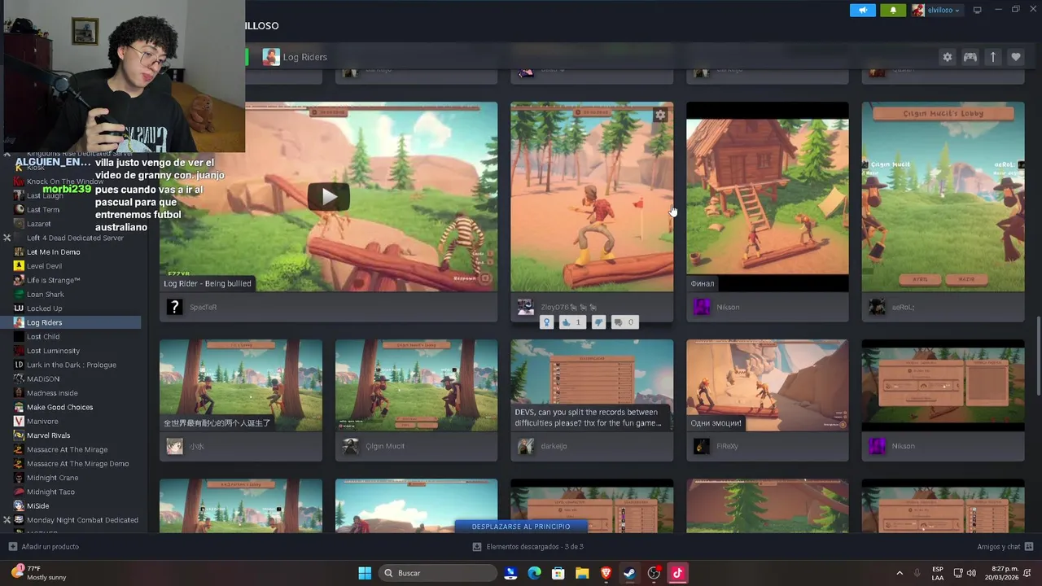Open the green notifications bell
This screenshot has height=586, width=1042.
click(x=892, y=11)
